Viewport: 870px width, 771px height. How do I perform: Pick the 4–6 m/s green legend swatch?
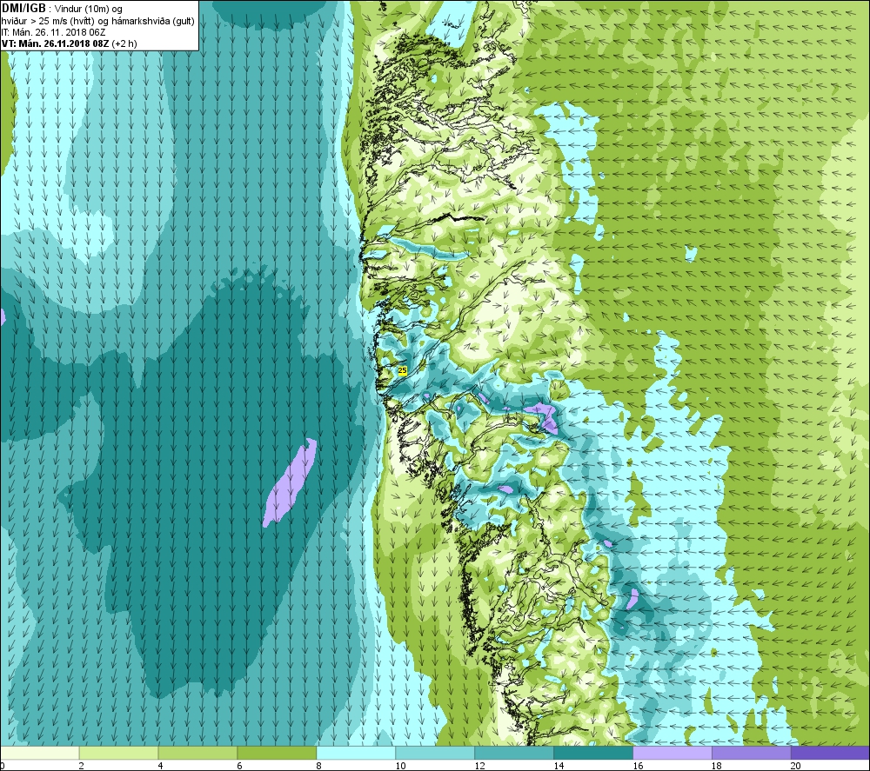tap(197, 753)
